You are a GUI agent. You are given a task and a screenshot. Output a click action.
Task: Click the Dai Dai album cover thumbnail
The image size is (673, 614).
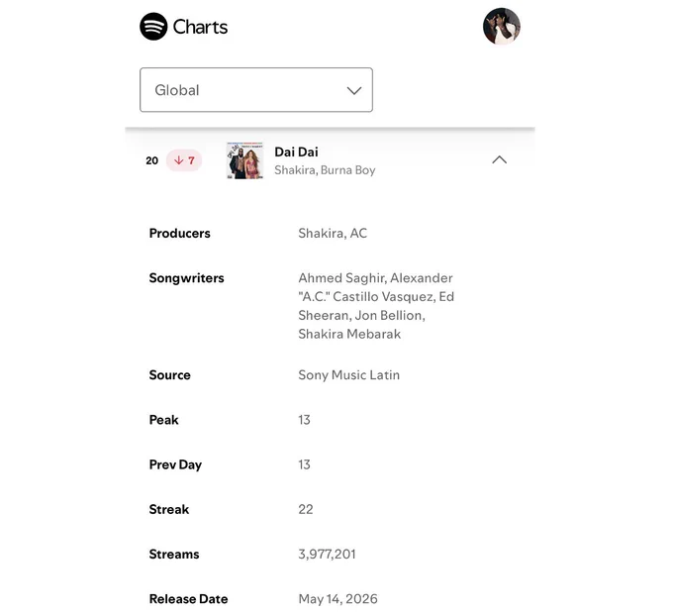244,160
